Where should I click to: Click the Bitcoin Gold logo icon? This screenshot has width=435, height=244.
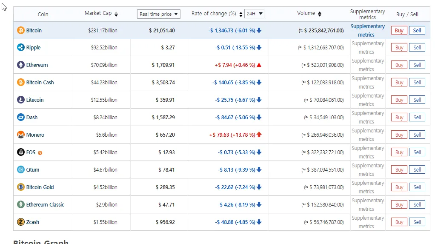[21, 187]
